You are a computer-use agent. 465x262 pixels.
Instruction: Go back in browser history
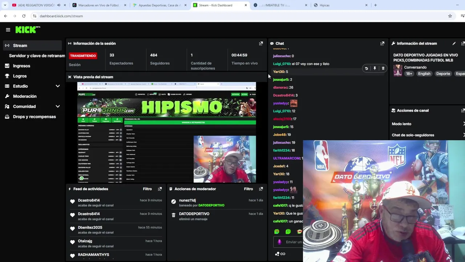coord(5,16)
